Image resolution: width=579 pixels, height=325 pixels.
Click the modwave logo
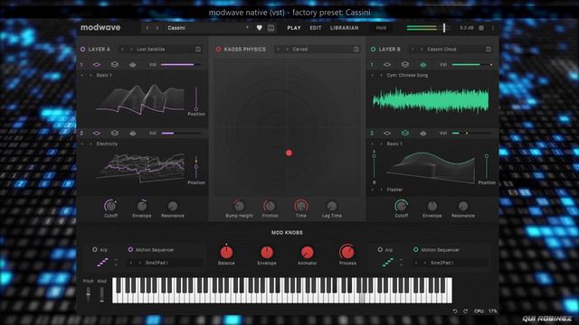tap(100, 27)
